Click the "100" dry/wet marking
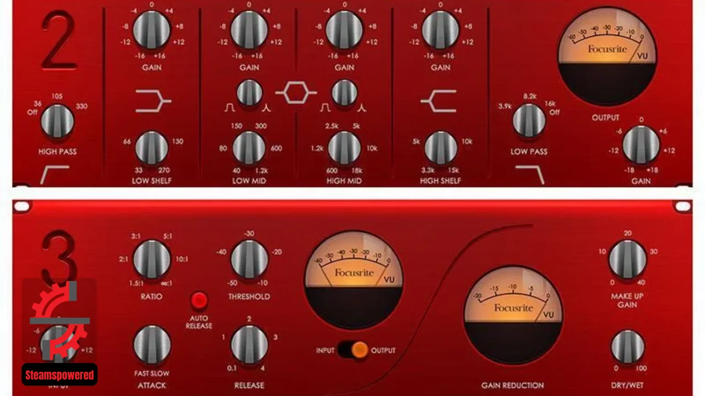This screenshot has height=396, width=705. click(x=641, y=369)
